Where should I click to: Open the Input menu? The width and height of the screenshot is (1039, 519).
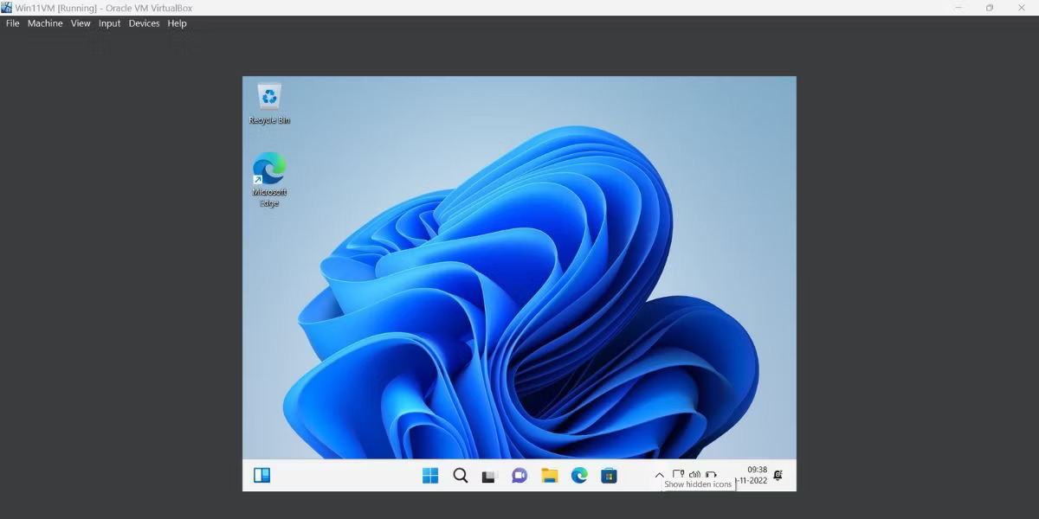point(110,23)
